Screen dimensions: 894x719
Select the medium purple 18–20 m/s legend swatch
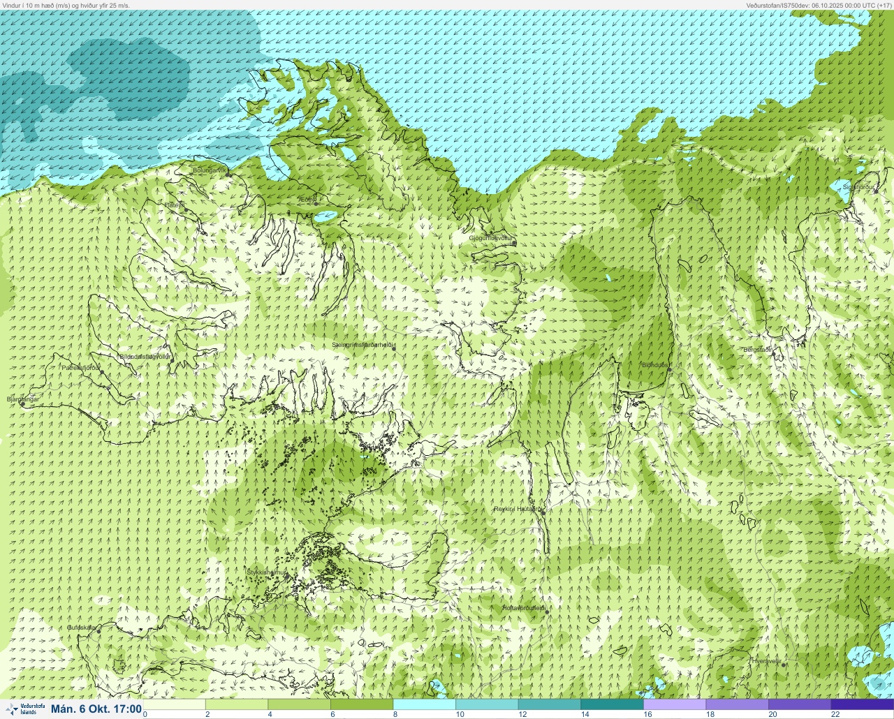coord(737,704)
